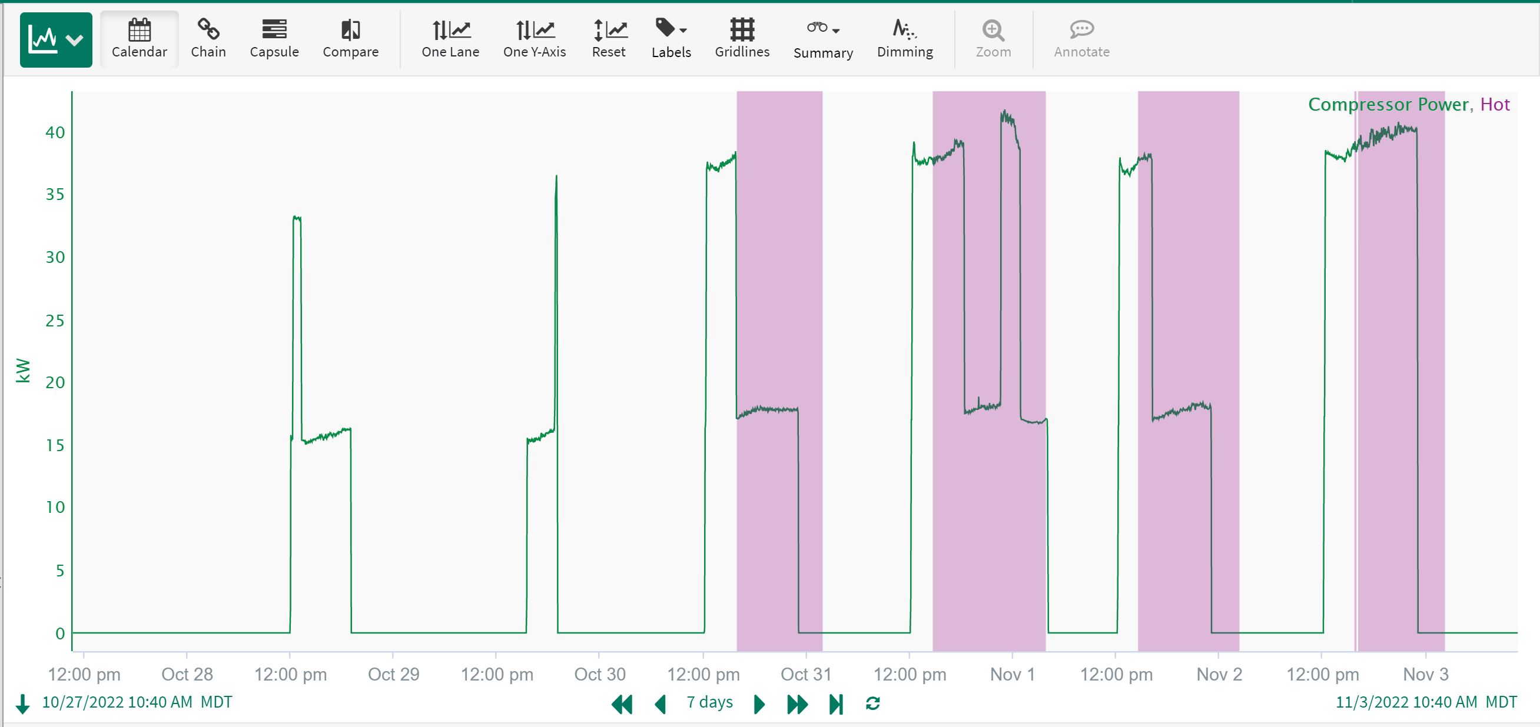Click the down arrow beside start date
The image size is (1540, 727).
23,703
